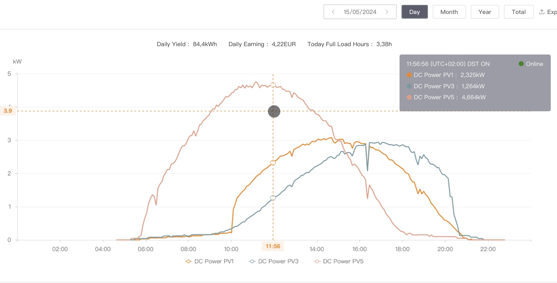This screenshot has height=283, width=557.
Task: Click DC Power PV3 color dot in tooltip
Action: 409,86
